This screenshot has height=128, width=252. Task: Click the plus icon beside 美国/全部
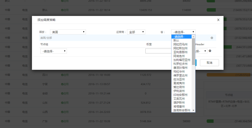tap(212, 38)
